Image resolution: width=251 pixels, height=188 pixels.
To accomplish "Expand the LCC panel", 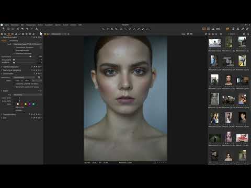I will [2, 118].
